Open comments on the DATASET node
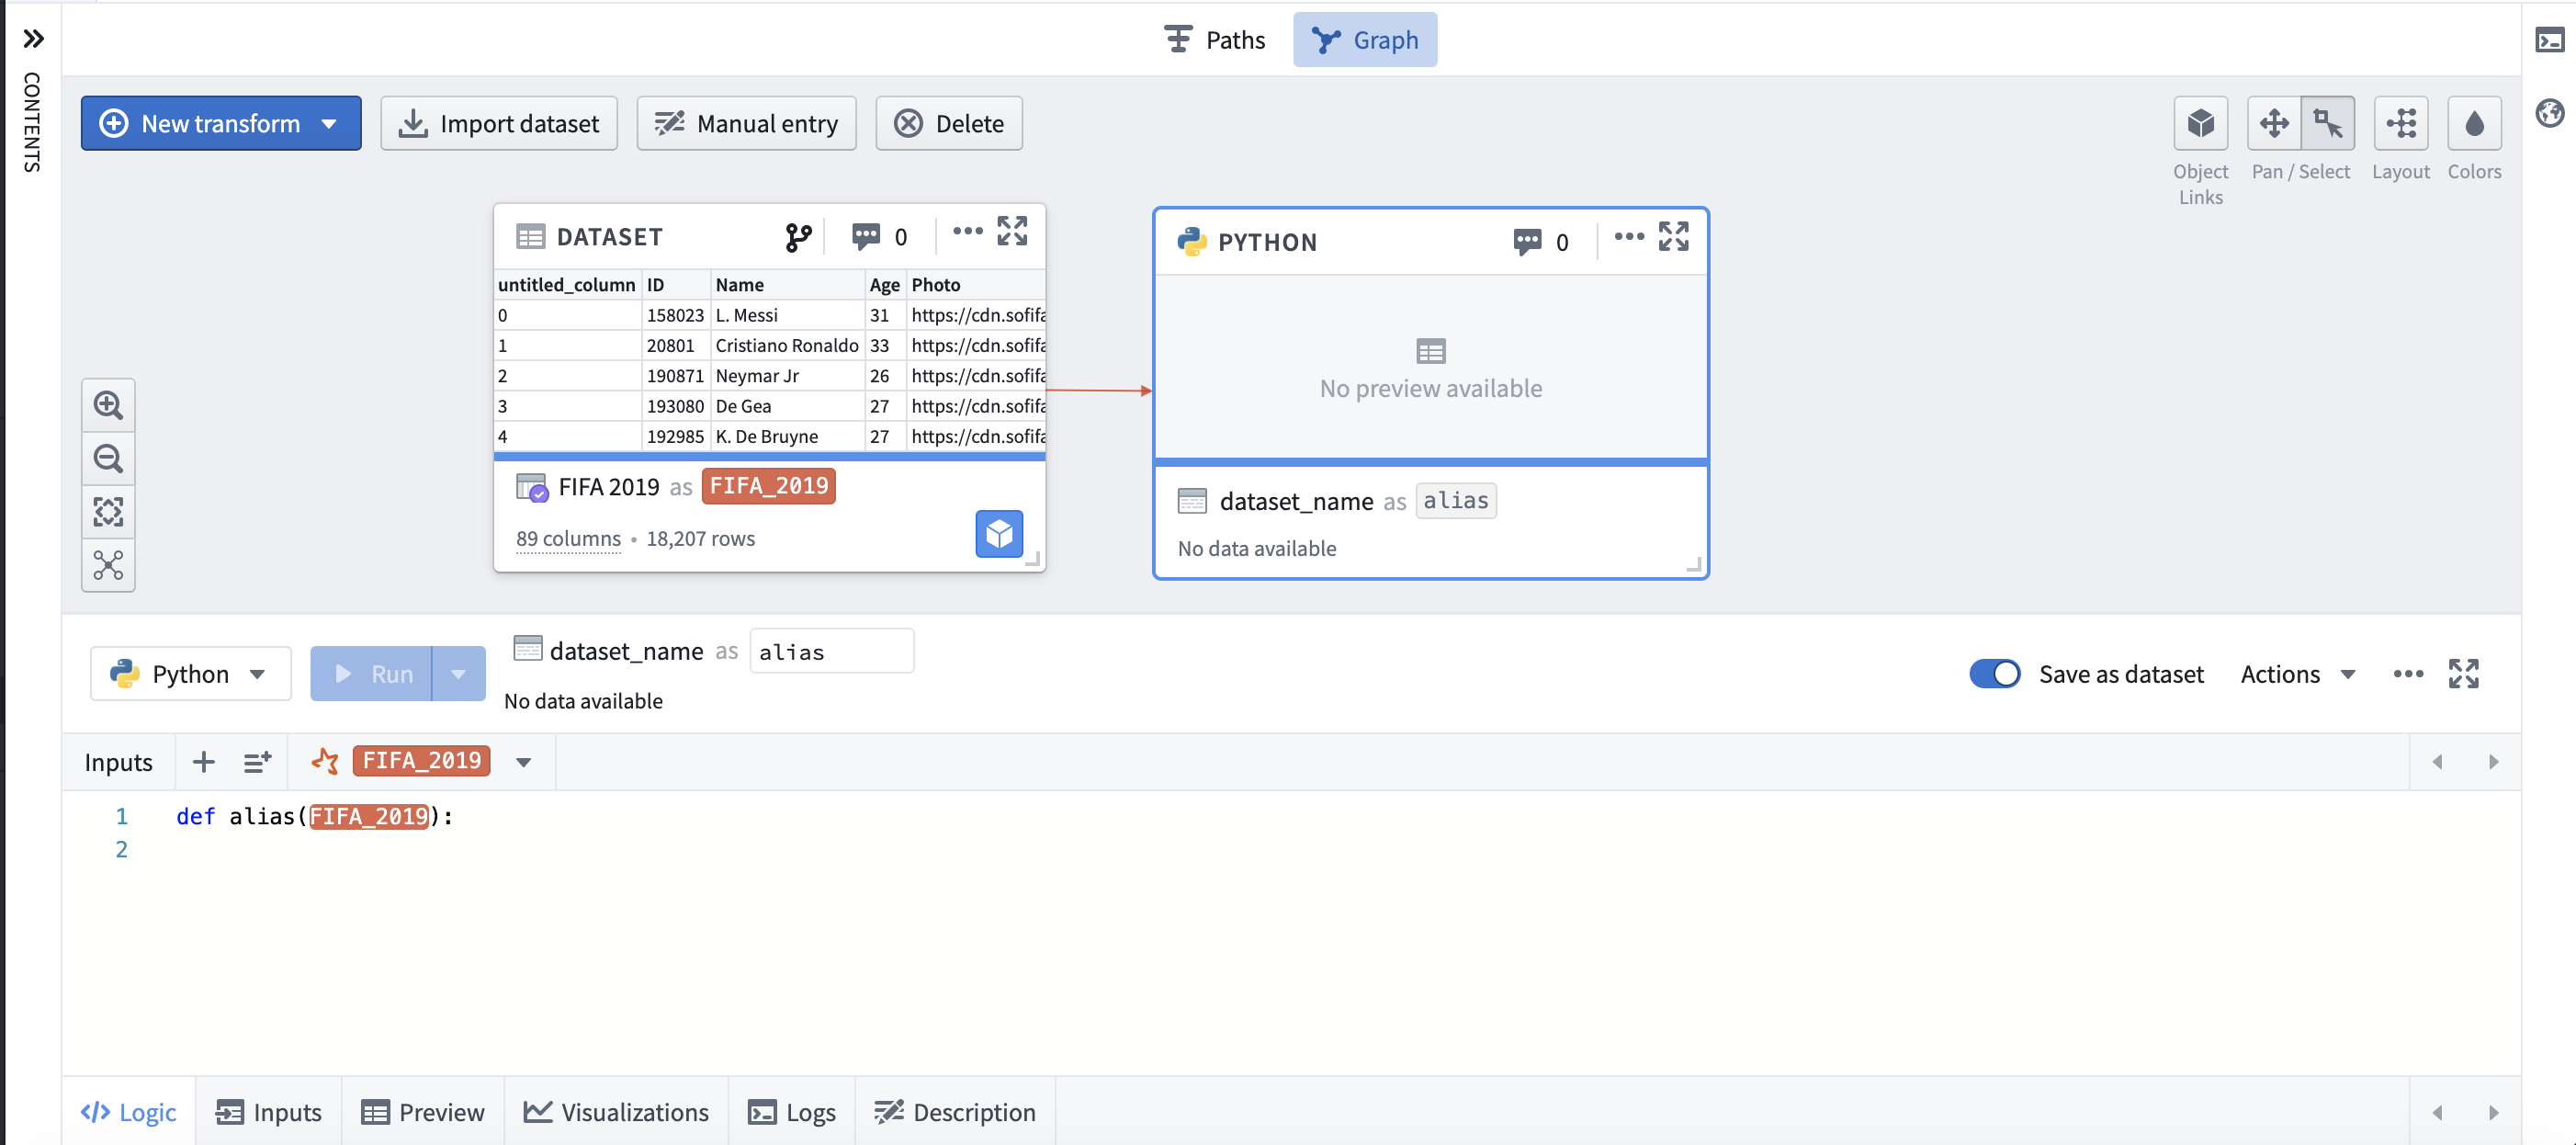 (x=879, y=237)
